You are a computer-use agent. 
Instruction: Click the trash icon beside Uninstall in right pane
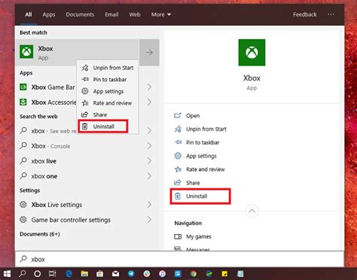pyautogui.click(x=178, y=196)
